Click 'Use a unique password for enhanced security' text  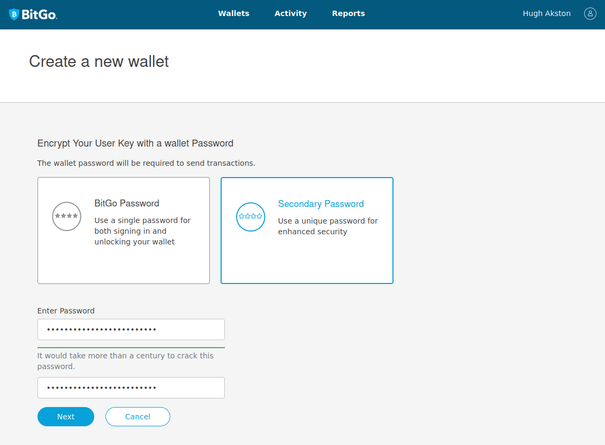pyautogui.click(x=328, y=226)
